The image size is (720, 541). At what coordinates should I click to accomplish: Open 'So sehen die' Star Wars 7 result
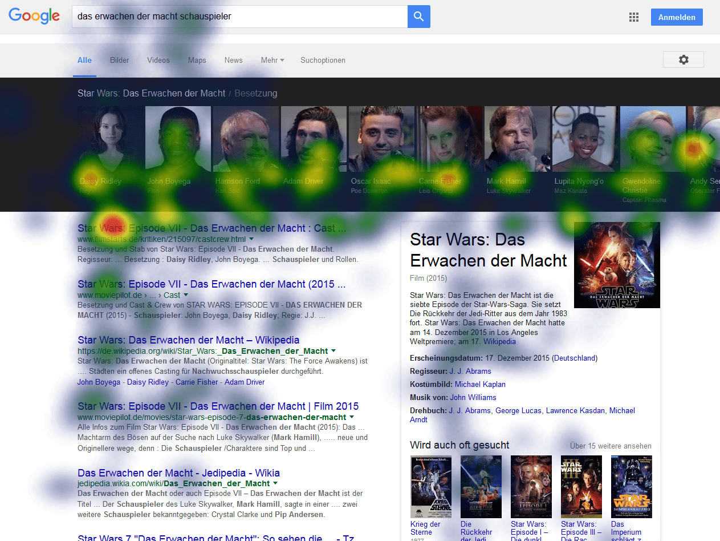tap(216, 537)
